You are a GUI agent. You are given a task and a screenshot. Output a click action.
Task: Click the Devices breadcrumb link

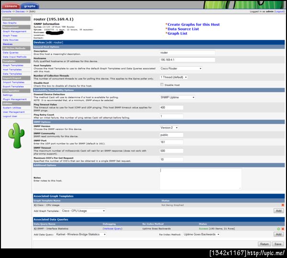point(20,11)
